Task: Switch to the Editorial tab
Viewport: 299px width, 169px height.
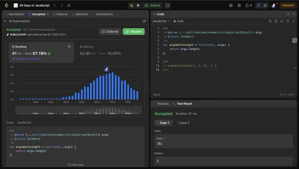Action: pos(60,14)
